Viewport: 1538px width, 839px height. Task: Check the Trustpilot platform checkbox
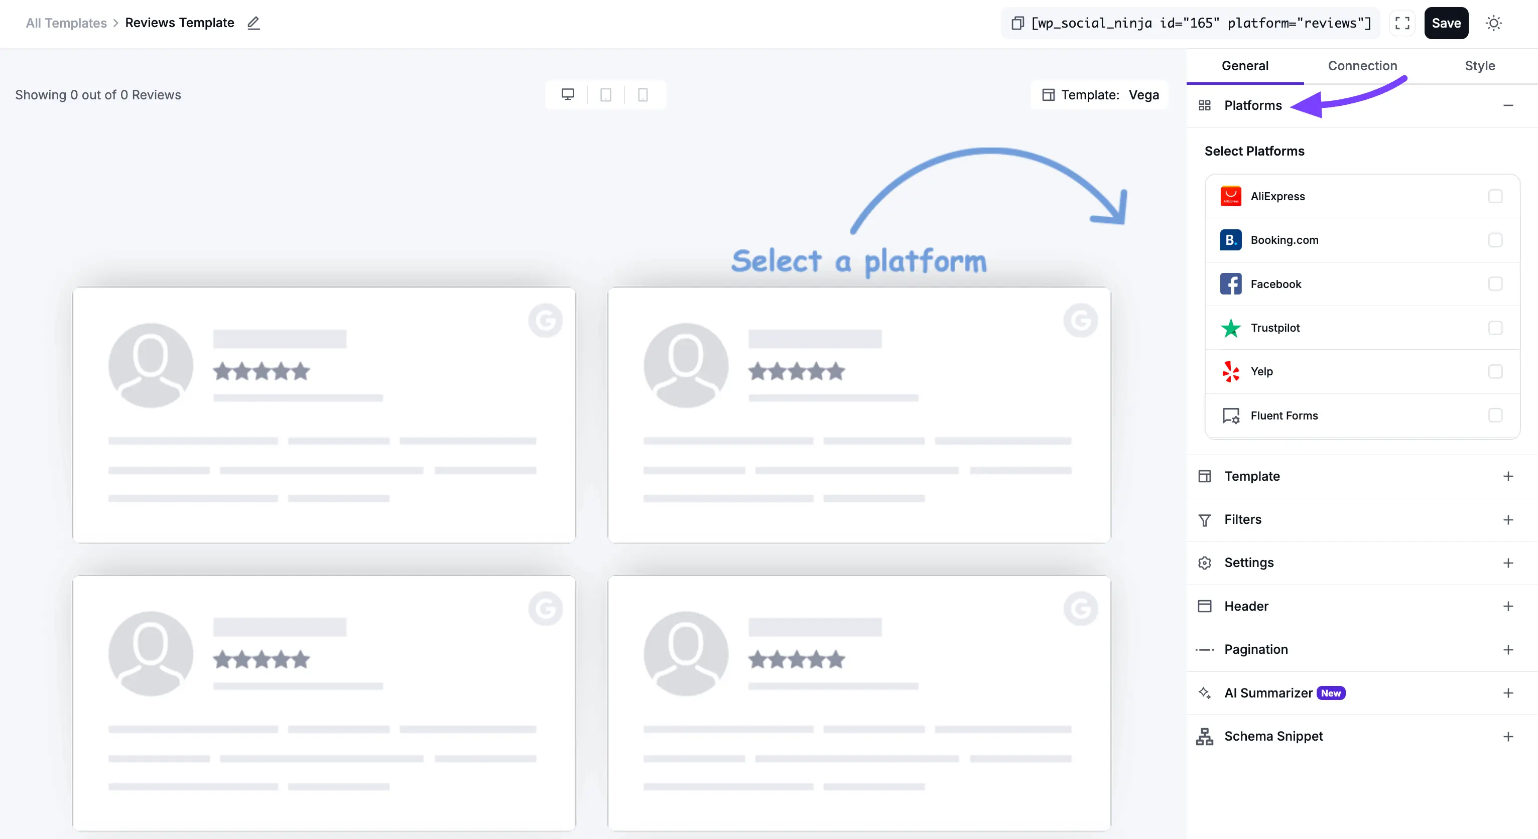click(x=1495, y=328)
